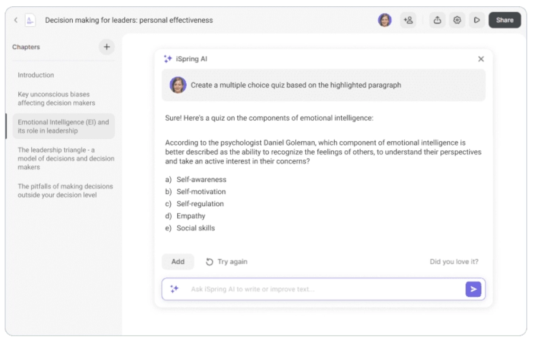The height and width of the screenshot is (342, 535).
Task: Open the add collaborator icon
Action: (408, 20)
